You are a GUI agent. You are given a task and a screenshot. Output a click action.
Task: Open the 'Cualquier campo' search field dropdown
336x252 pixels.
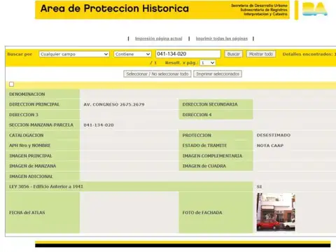[74, 54]
